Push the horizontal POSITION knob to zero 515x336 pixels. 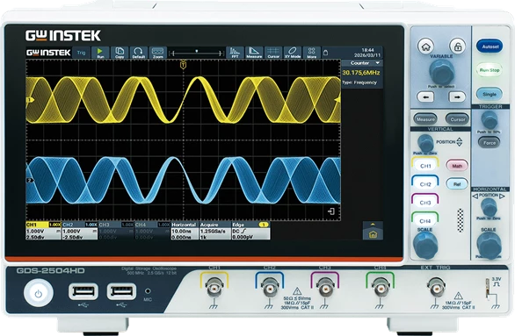click(489, 207)
